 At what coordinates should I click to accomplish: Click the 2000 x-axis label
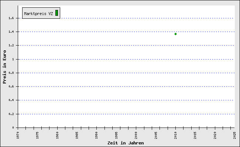pyautogui.click(x=136, y=135)
